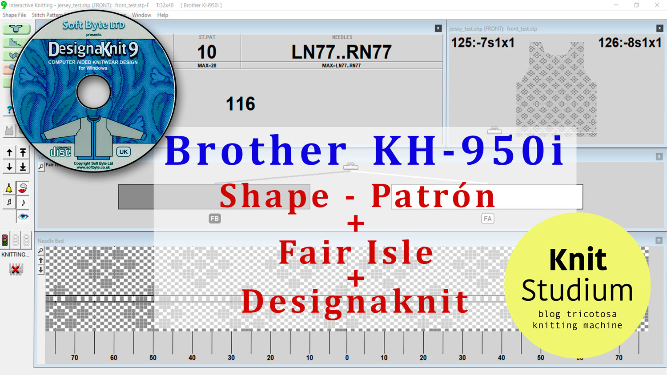Image resolution: width=667 pixels, height=375 pixels.
Task: Click the magnifier icon in Needle Bed panel
Action: pyautogui.click(x=41, y=251)
